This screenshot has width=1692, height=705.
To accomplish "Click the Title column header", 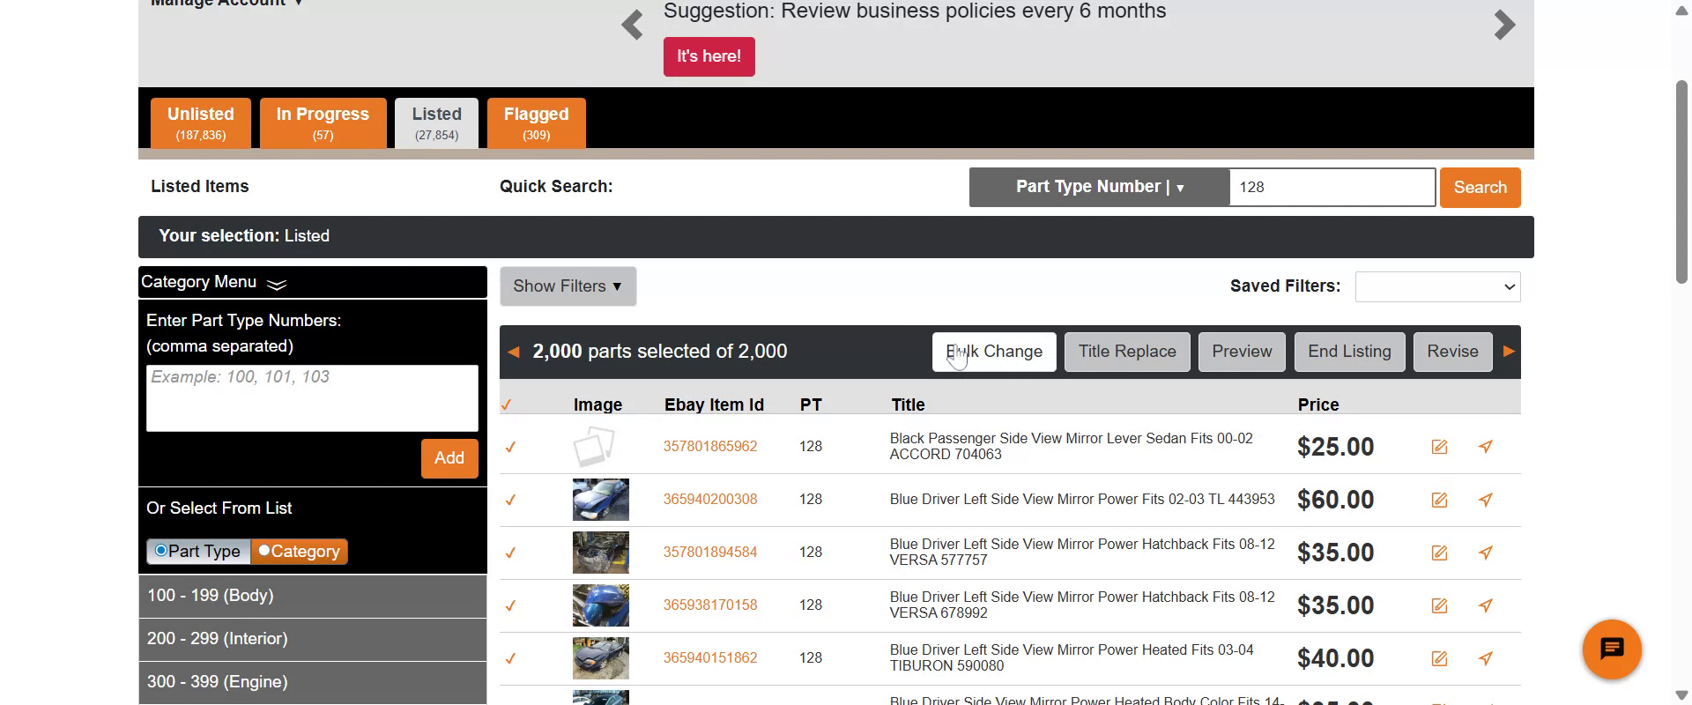I will point(908,405).
